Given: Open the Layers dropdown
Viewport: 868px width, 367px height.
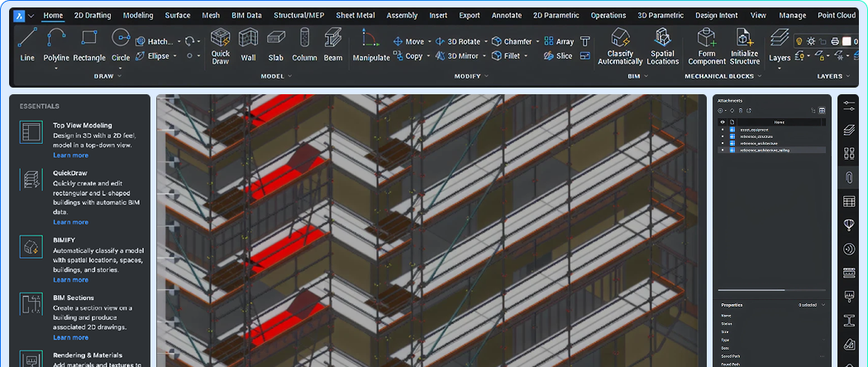Looking at the screenshot, I should (780, 68).
